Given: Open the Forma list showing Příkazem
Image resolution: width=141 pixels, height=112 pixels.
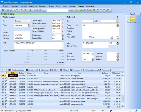Looking at the screenshot, I should (x=93, y=53).
